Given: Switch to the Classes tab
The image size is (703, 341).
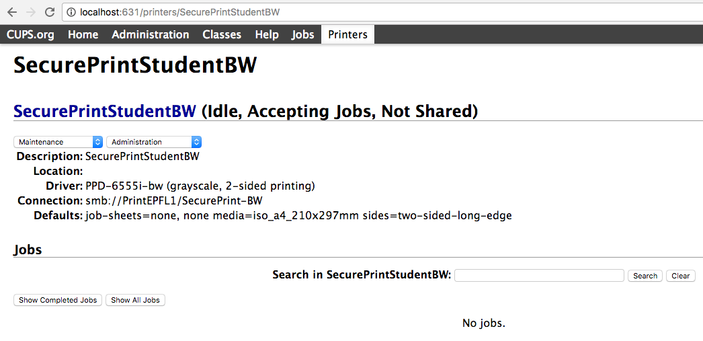Looking at the screenshot, I should tap(222, 34).
